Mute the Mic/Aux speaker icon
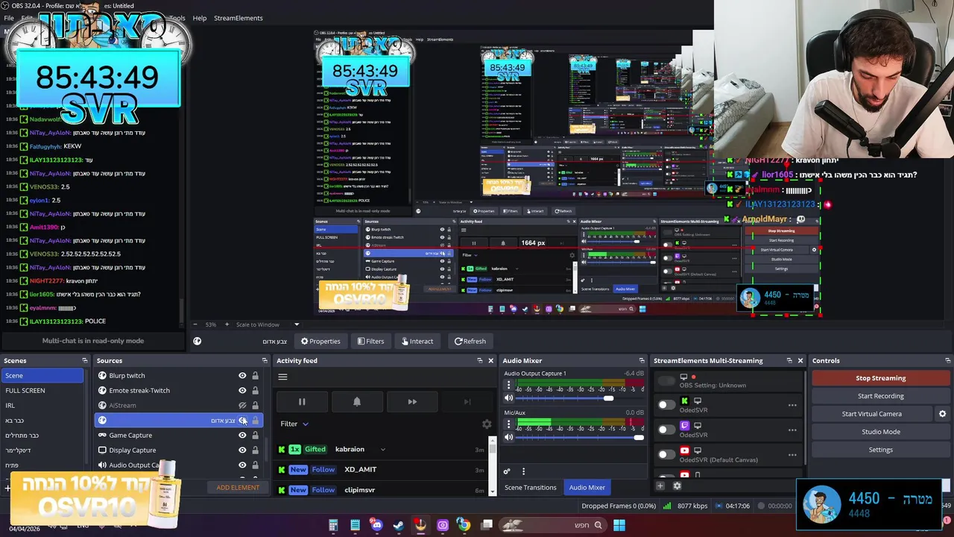Image resolution: width=954 pixels, height=537 pixels. [509, 437]
